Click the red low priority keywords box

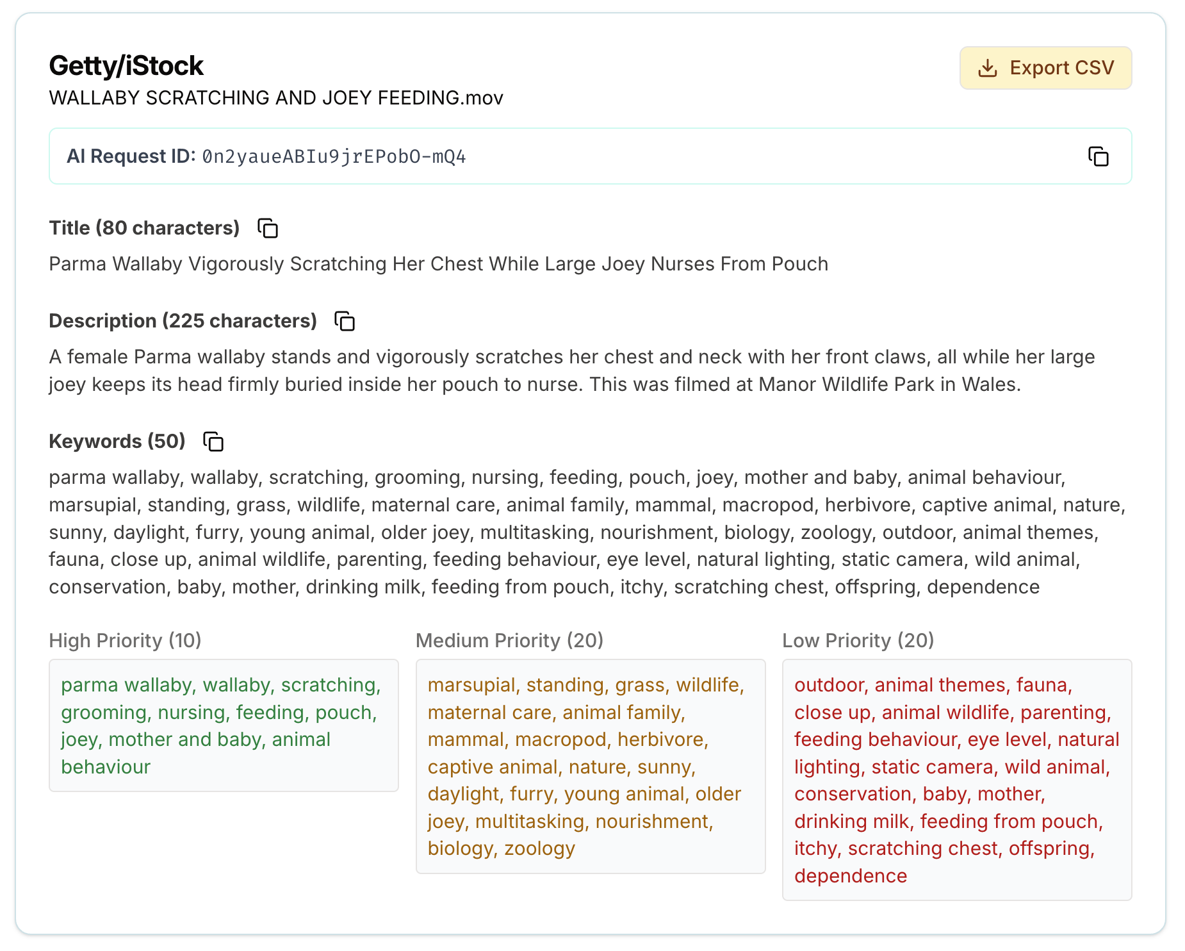coord(957,780)
